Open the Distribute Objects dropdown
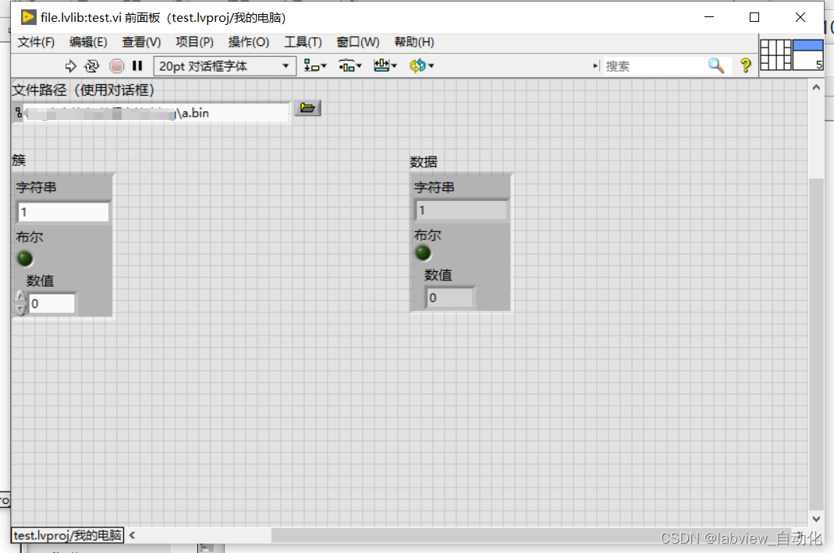Viewport: 834px width, 553px height. pyautogui.click(x=350, y=66)
